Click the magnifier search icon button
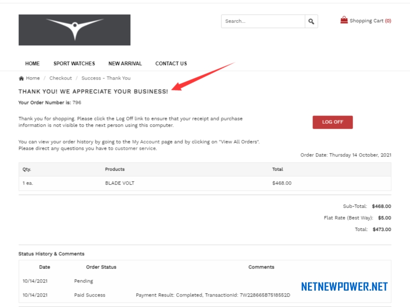 [311, 21]
